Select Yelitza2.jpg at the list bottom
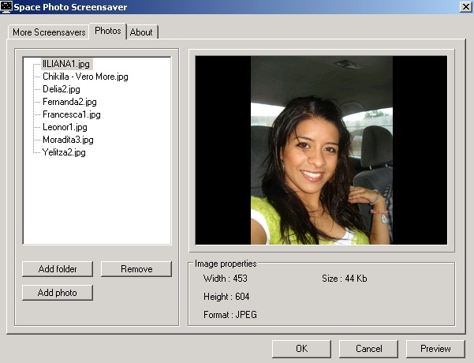Viewport: 474px width, 363px height. coord(64,152)
